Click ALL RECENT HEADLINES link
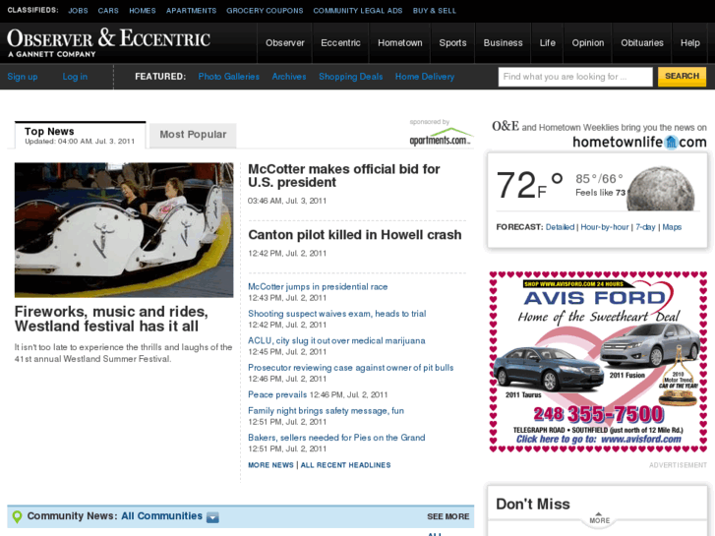 [345, 465]
